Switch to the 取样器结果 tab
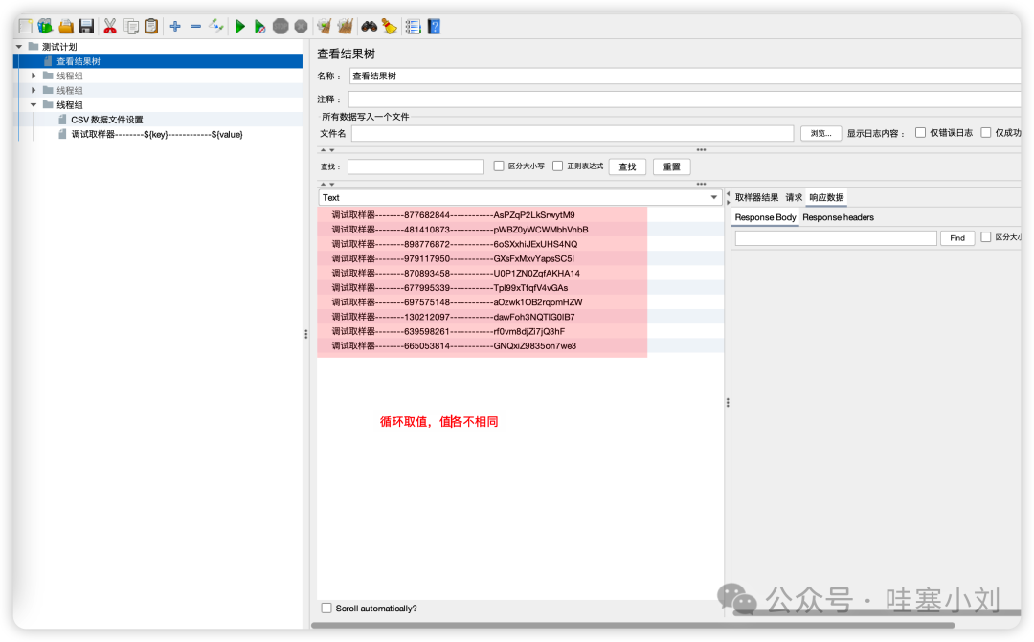Image resolution: width=1034 pixels, height=642 pixels. pyautogui.click(x=756, y=198)
